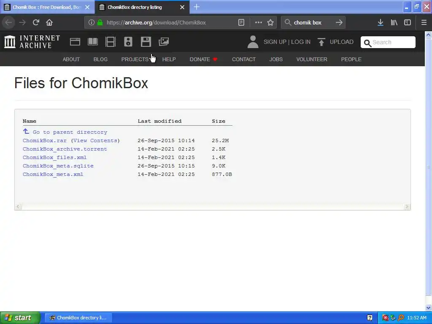
Task: Close the Chomik Box Free Download tab
Action: pos(87,7)
